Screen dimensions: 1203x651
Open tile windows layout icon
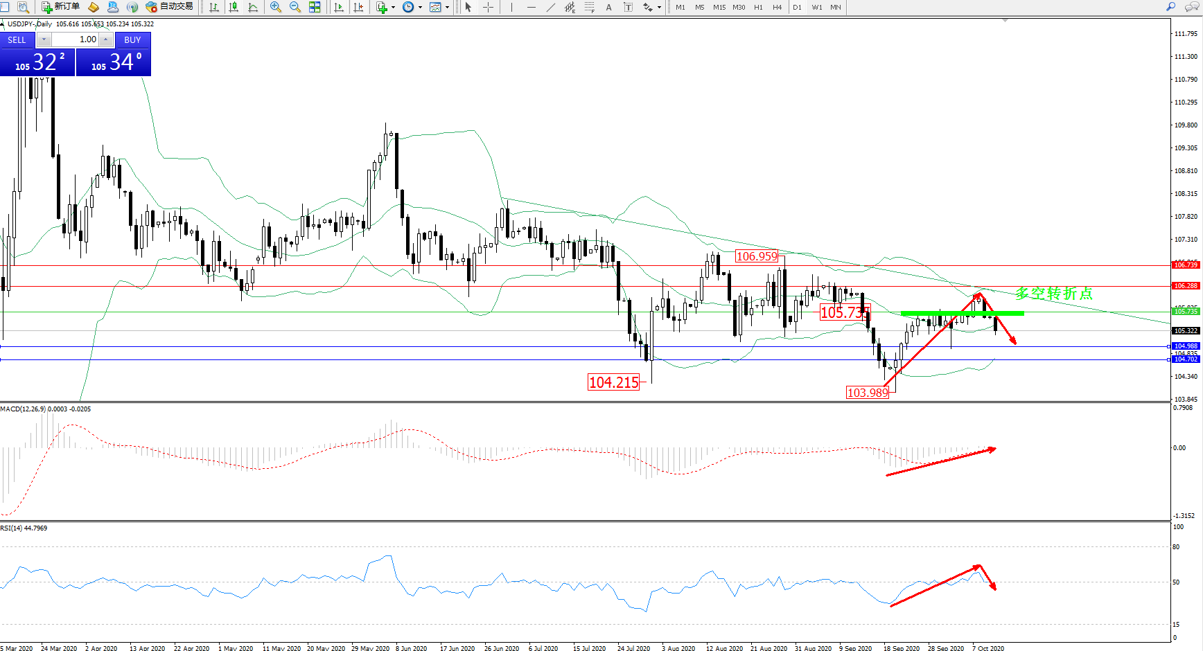(315, 7)
